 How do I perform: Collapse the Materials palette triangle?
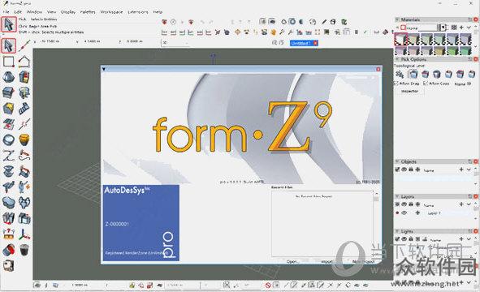click(397, 19)
